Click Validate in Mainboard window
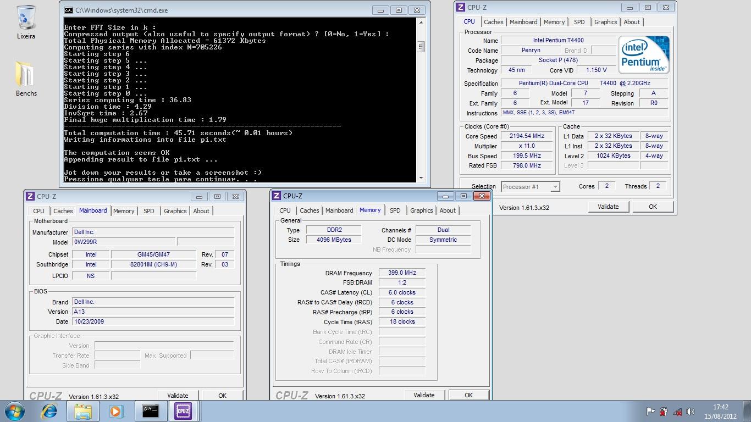Screen dimensions: 751x422 178,396
